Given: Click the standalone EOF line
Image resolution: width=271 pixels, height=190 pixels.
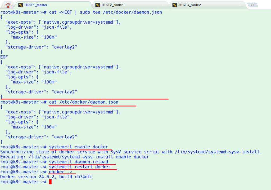Looking at the screenshot, I should tap(4, 57).
